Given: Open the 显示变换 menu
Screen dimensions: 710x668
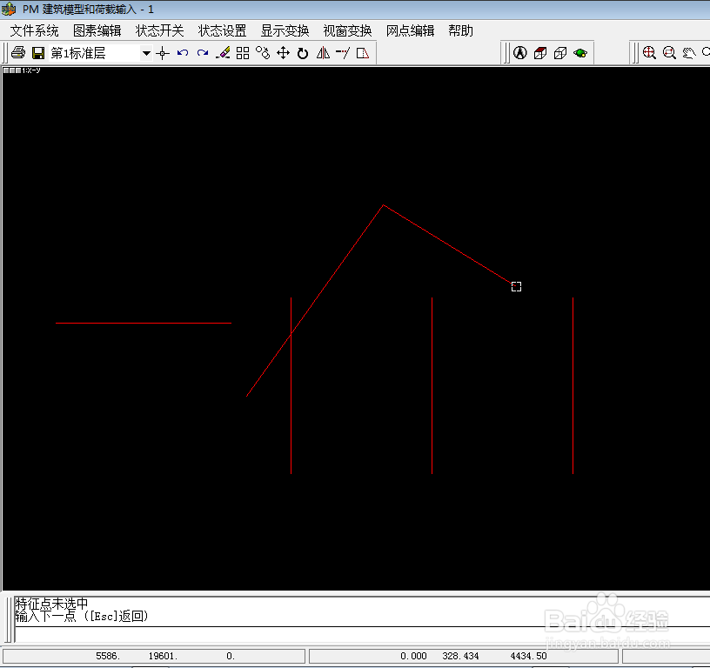Looking at the screenshot, I should [285, 30].
